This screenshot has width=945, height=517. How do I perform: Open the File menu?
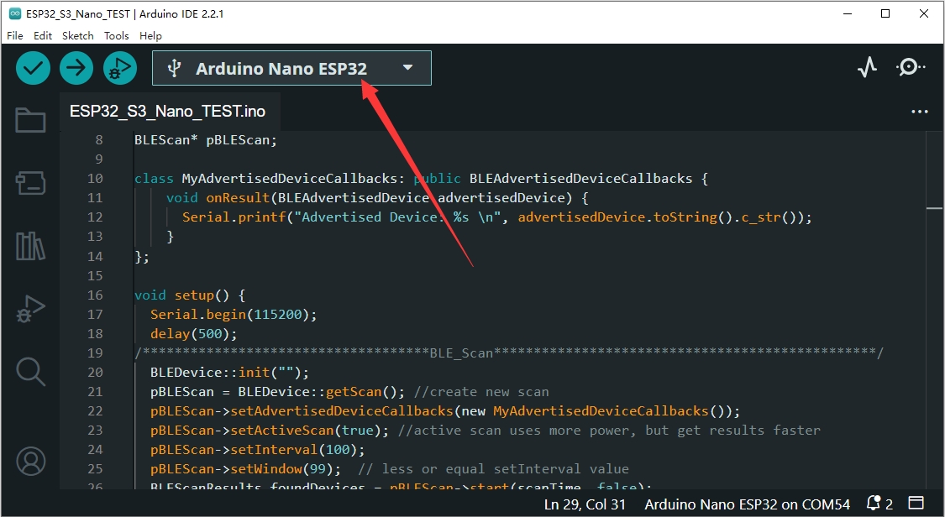pos(15,36)
